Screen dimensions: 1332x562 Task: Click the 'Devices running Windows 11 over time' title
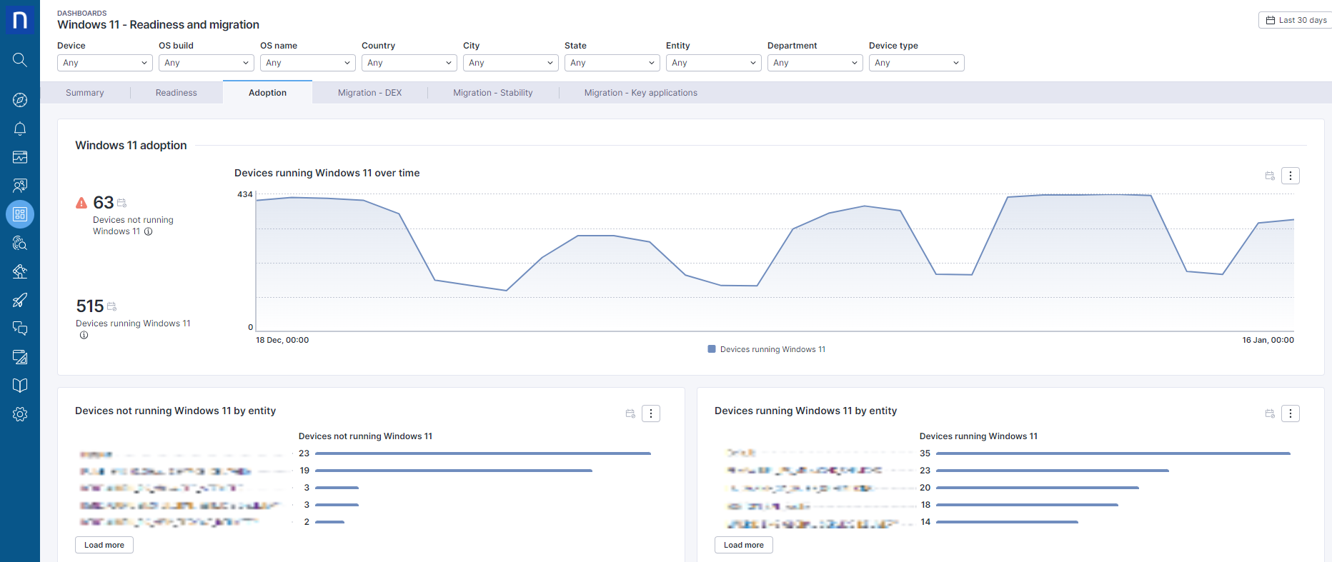[x=327, y=173]
